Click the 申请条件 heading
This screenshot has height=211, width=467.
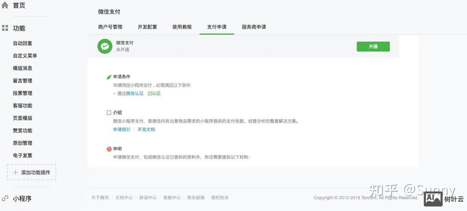(x=122, y=77)
